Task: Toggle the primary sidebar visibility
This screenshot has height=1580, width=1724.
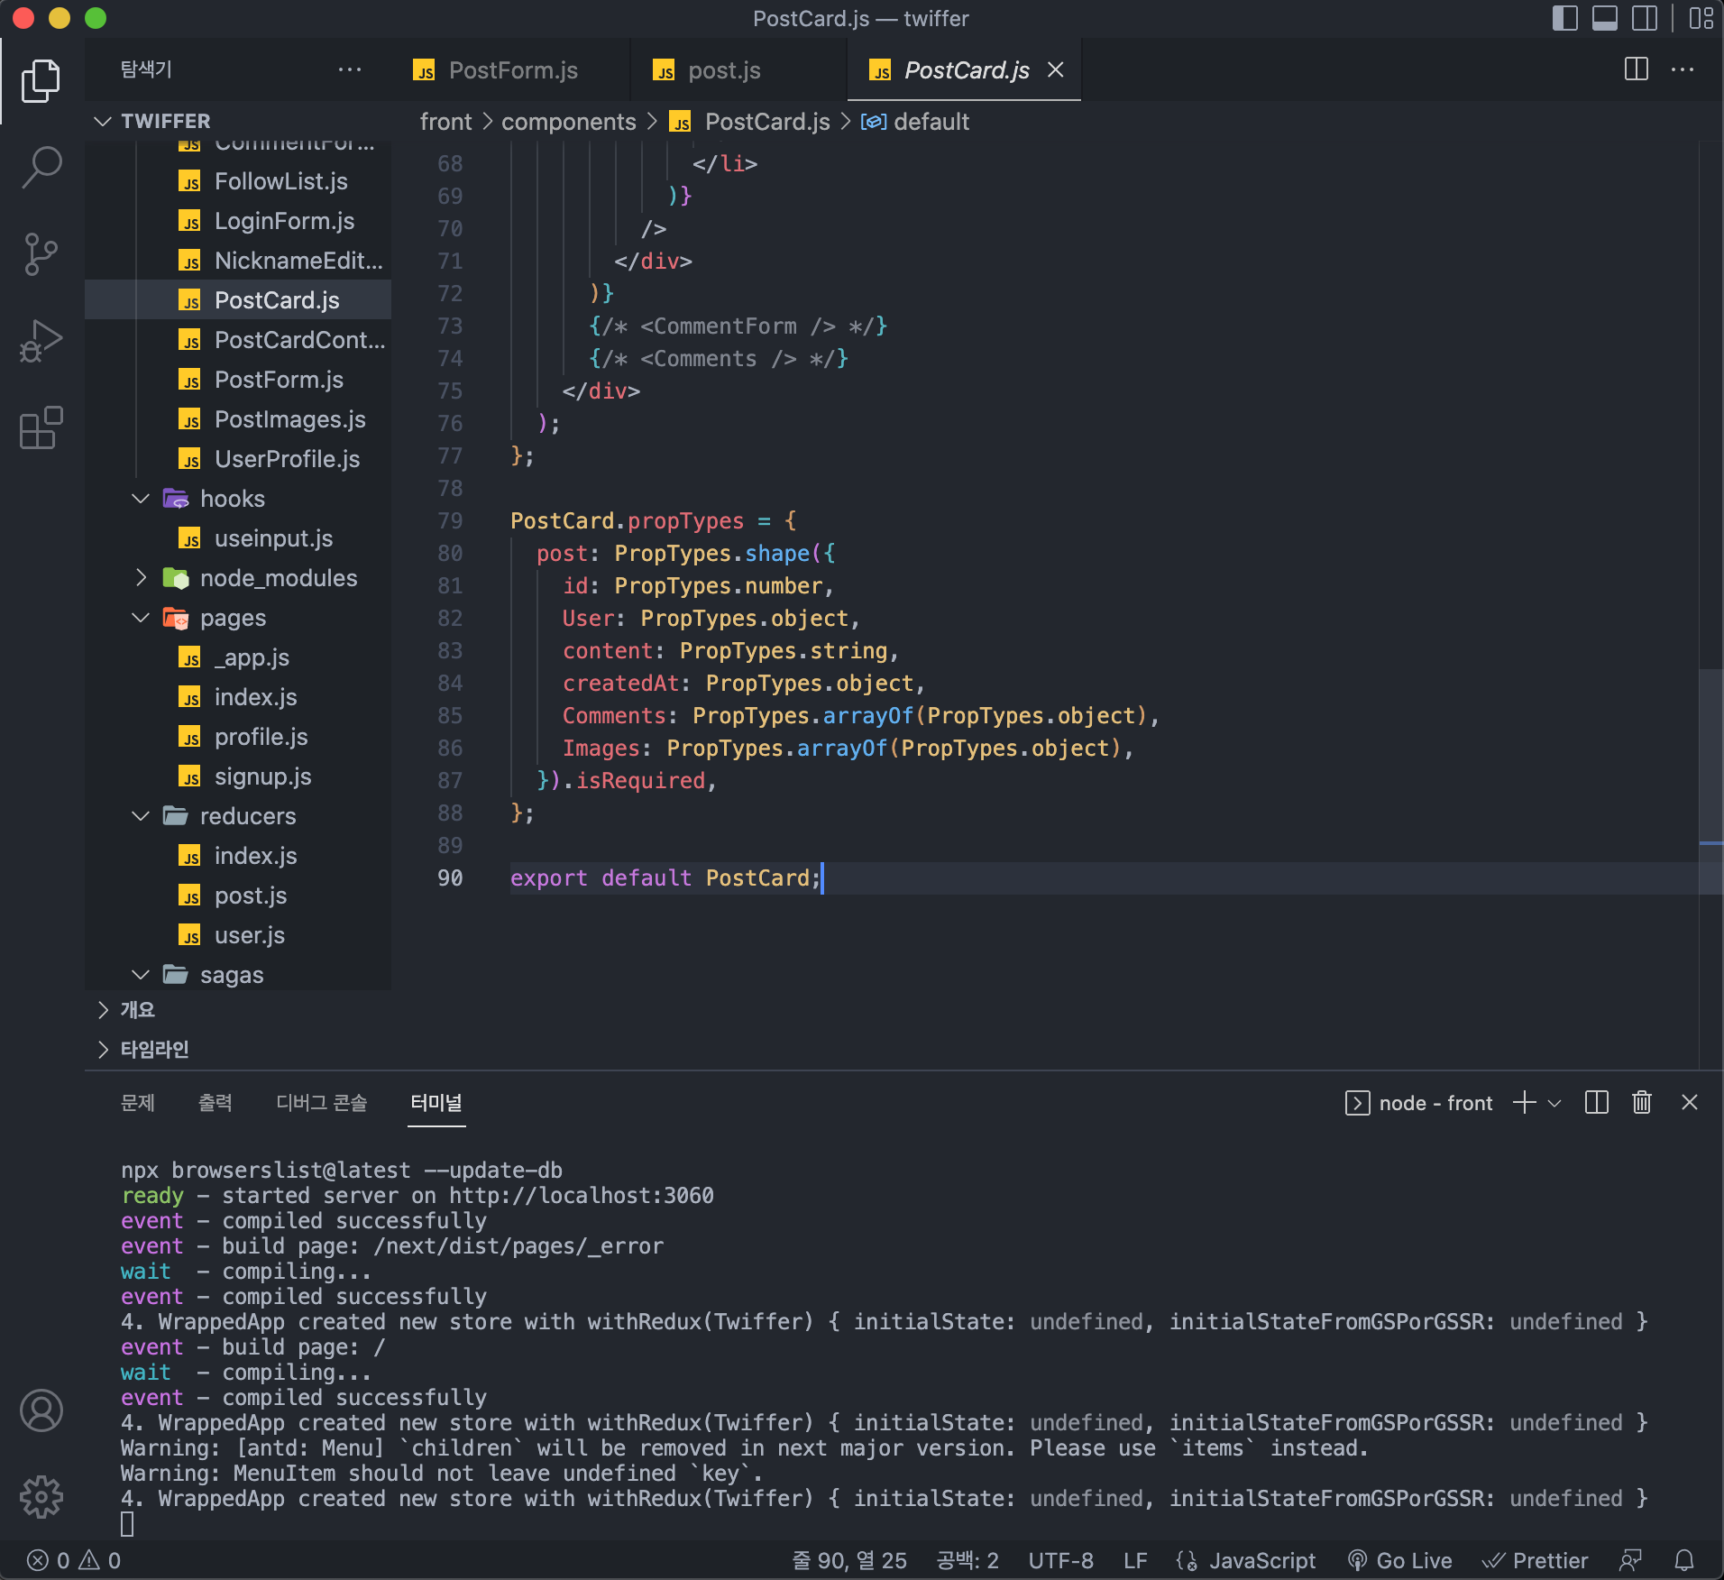Action: [x=1564, y=18]
